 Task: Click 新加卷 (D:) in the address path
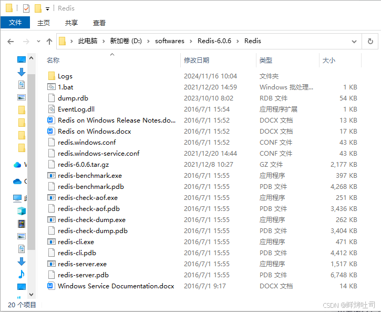point(126,41)
